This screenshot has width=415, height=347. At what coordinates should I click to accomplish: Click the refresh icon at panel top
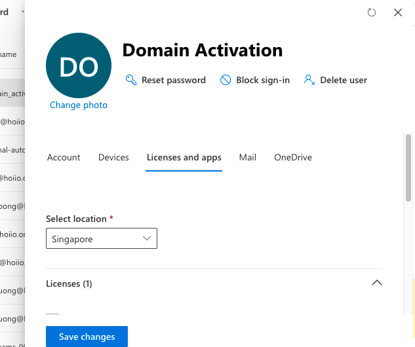(372, 12)
